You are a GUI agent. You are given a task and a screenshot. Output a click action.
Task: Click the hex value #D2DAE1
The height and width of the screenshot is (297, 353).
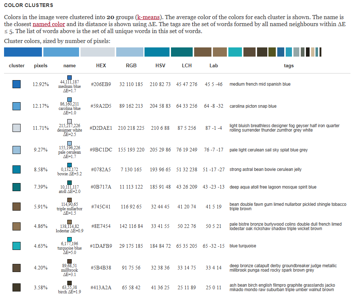coord(101,128)
